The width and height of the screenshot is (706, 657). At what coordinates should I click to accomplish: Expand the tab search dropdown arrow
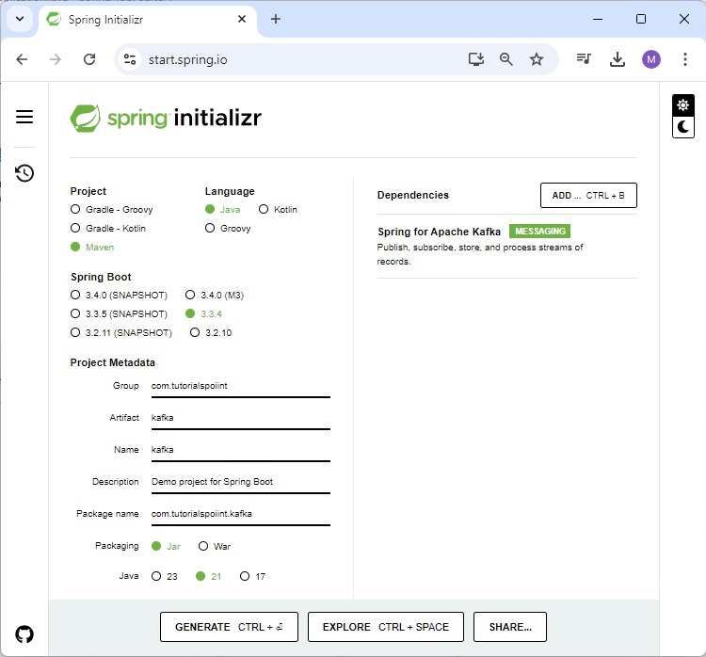[x=20, y=19]
